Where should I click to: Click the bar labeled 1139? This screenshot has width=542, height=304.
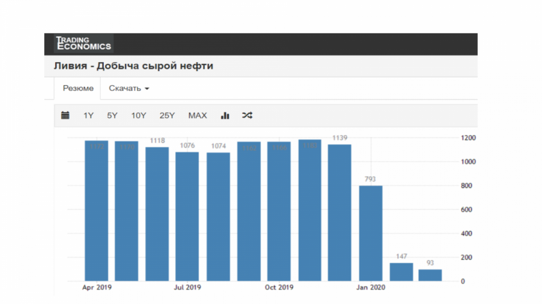pyautogui.click(x=340, y=212)
